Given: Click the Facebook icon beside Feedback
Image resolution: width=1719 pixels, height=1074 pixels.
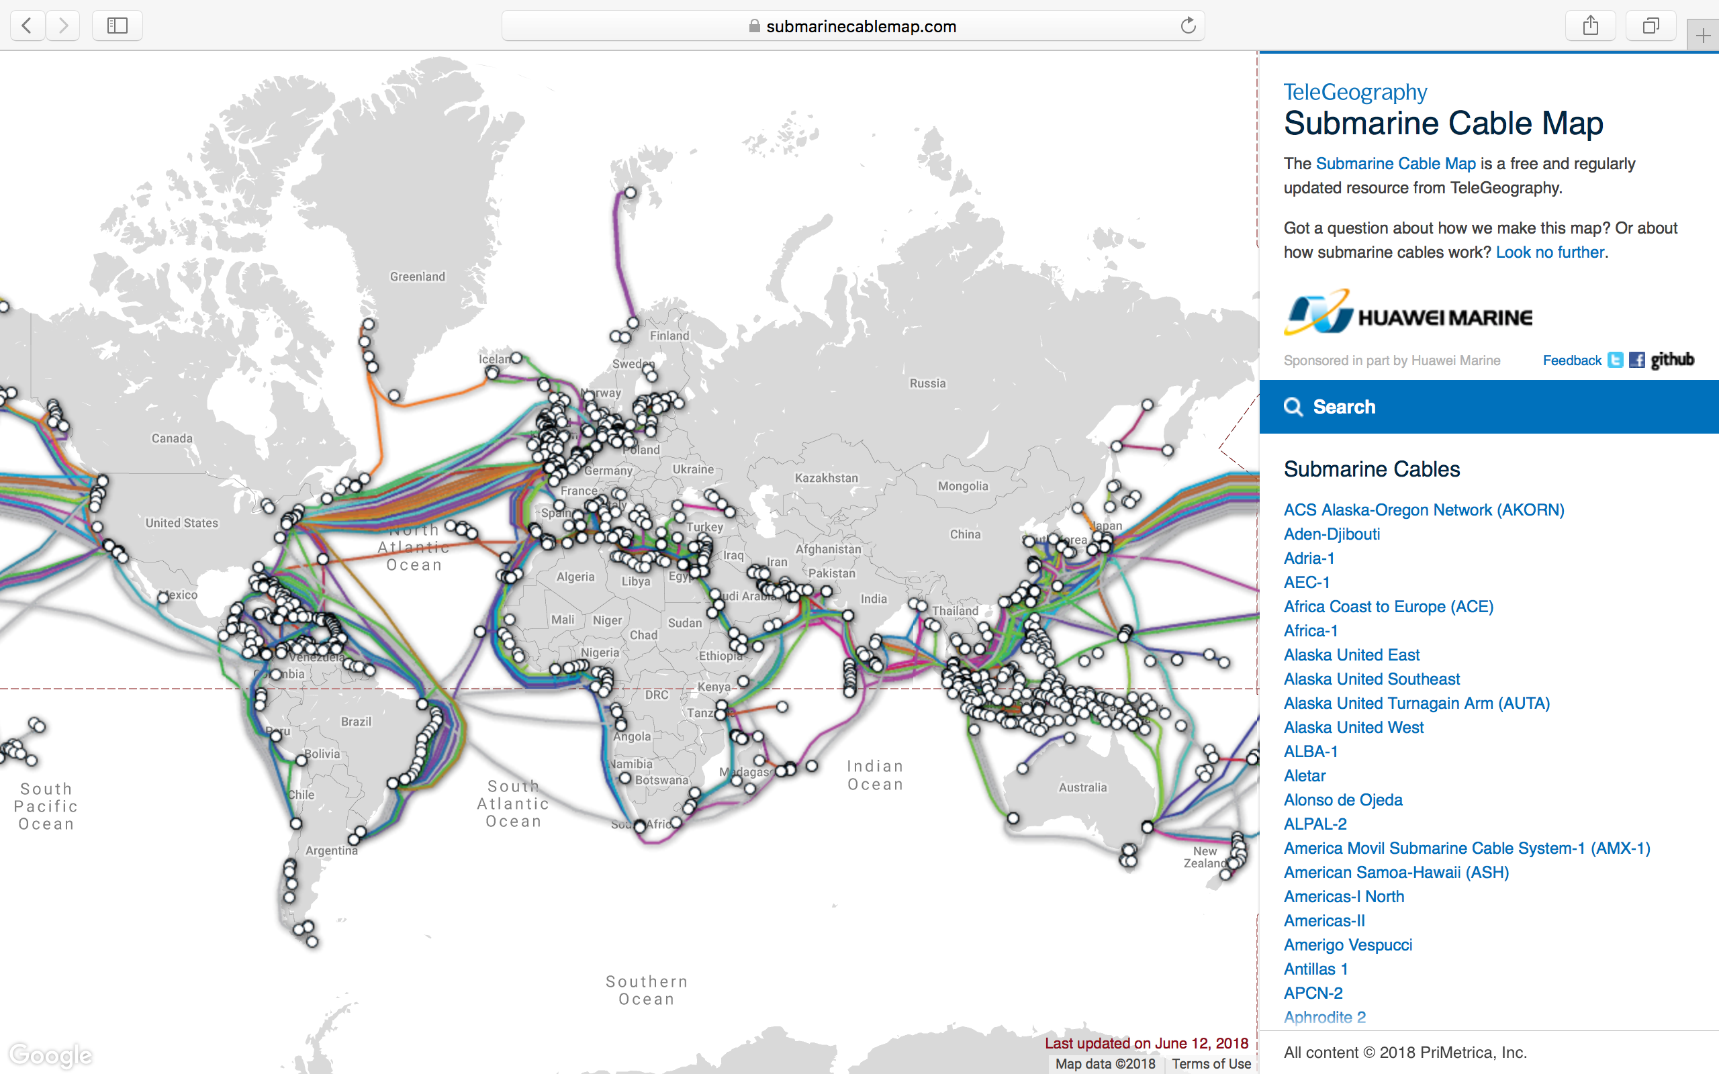Looking at the screenshot, I should (x=1636, y=360).
